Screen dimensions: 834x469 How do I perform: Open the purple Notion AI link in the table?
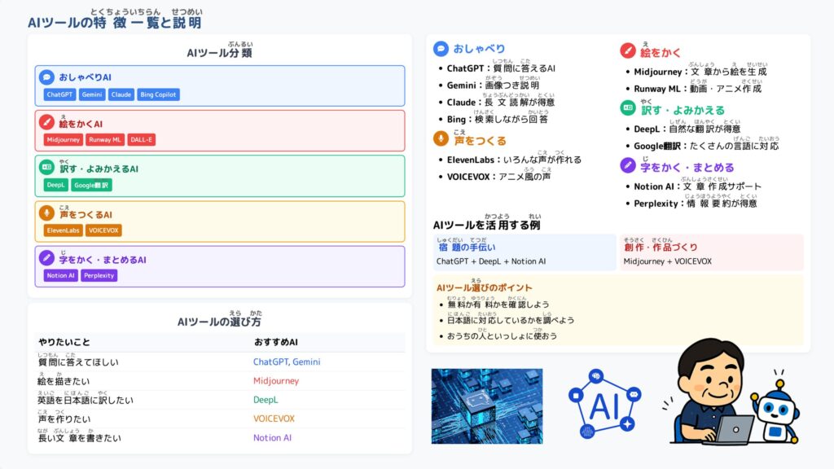point(272,437)
